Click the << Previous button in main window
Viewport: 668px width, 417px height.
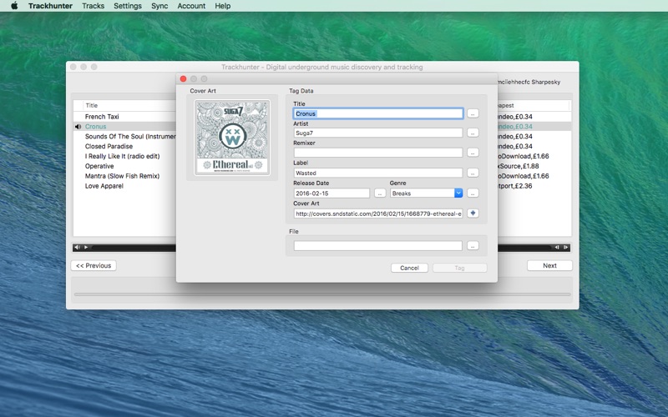pos(94,265)
